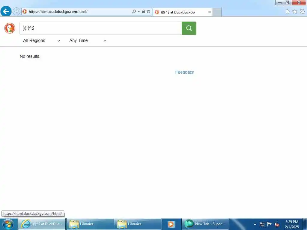Click the No results. text
Screen dimensions: 307x230
click(30, 56)
